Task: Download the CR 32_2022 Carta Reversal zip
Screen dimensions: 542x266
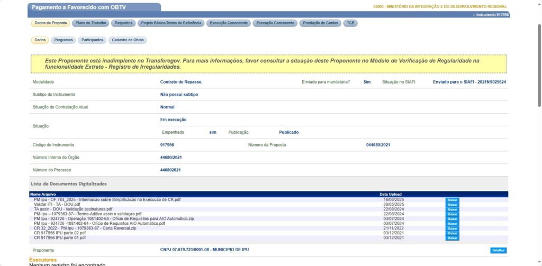Action: coord(452,228)
